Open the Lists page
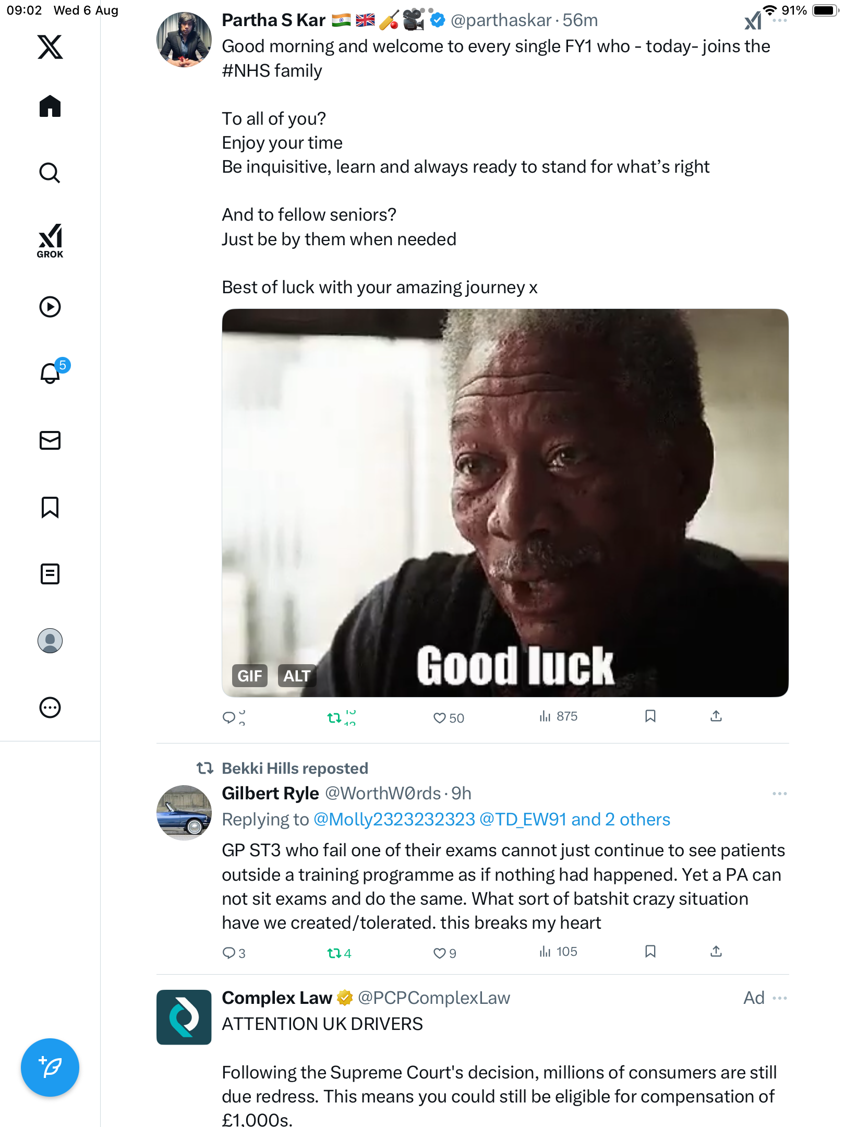 click(50, 574)
